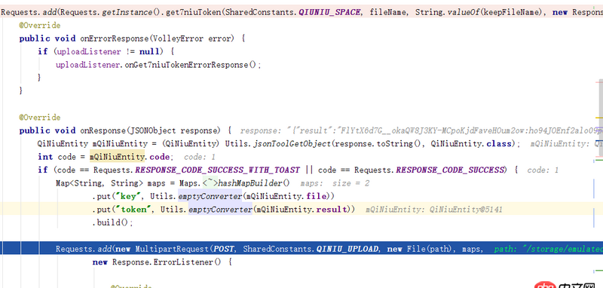603x288 pixels.
Task: Click the QINIU_UPLOAD constant
Action: coord(347,249)
